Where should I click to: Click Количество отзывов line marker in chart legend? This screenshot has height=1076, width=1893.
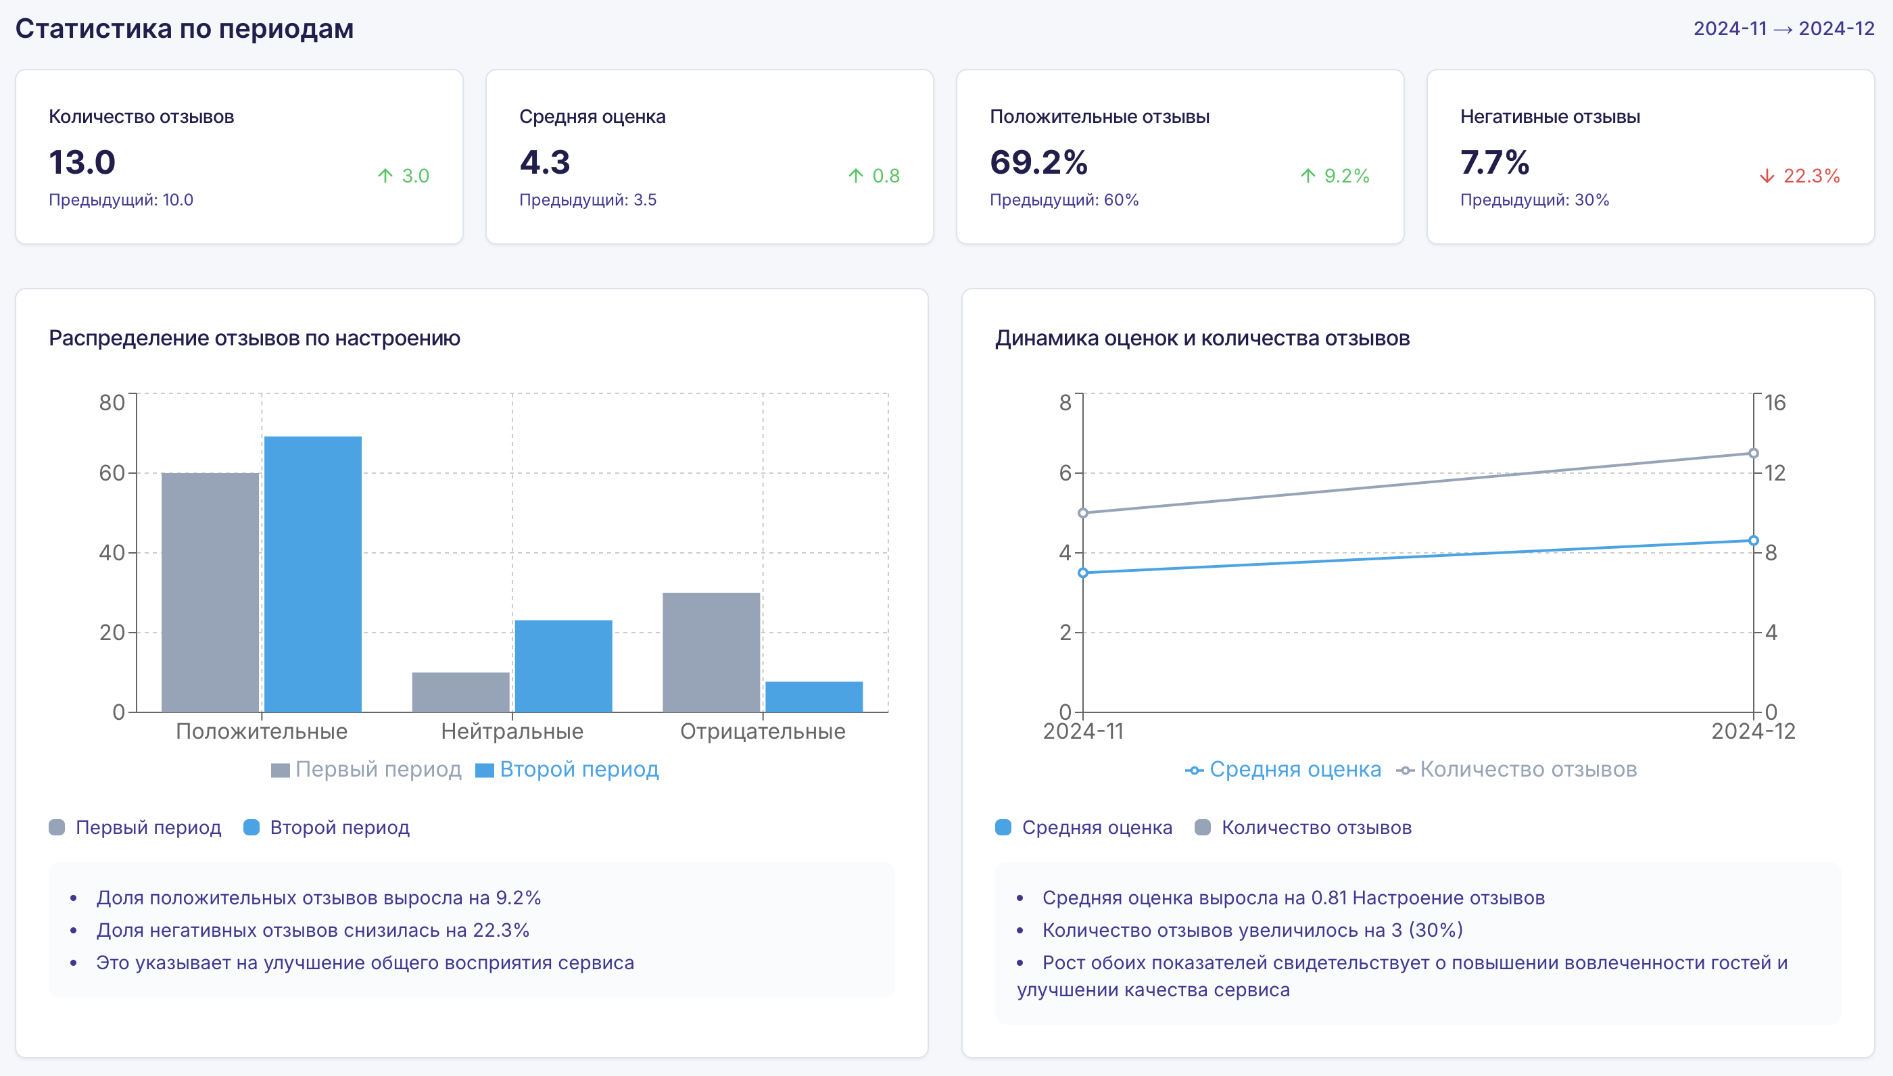(1405, 770)
